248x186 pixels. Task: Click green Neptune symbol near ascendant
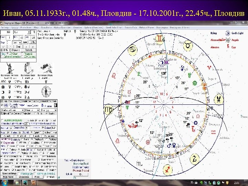click(127, 107)
